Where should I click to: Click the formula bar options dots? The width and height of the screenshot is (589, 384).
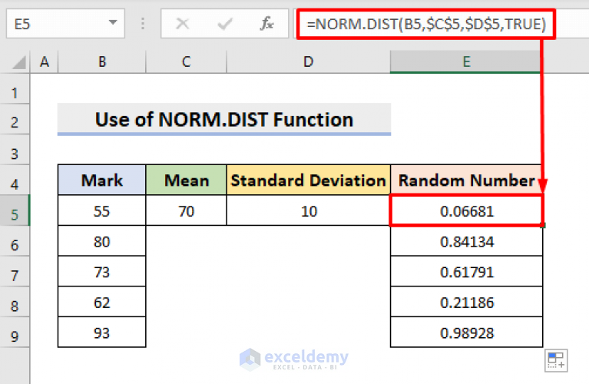coord(143,24)
